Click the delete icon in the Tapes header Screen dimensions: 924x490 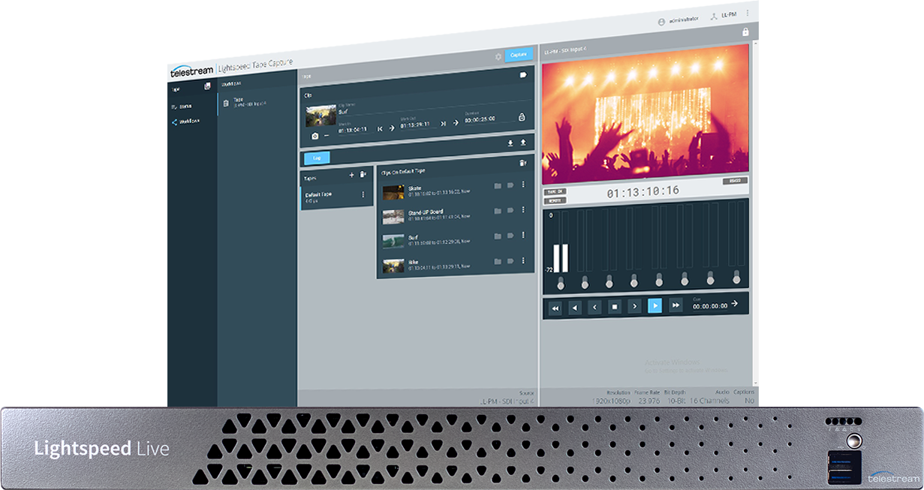[363, 175]
